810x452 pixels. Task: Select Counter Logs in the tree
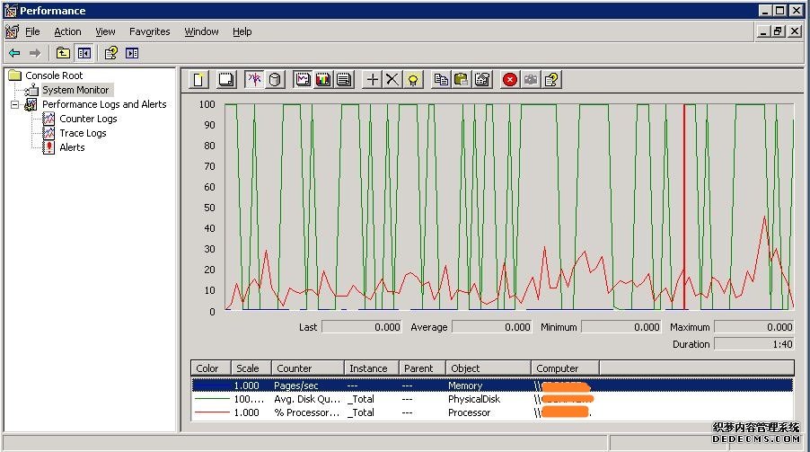(x=88, y=119)
